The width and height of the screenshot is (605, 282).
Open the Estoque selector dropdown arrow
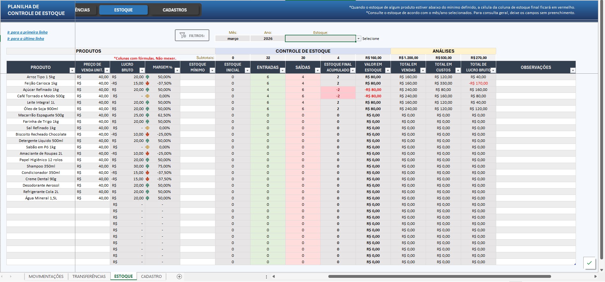coord(358,39)
